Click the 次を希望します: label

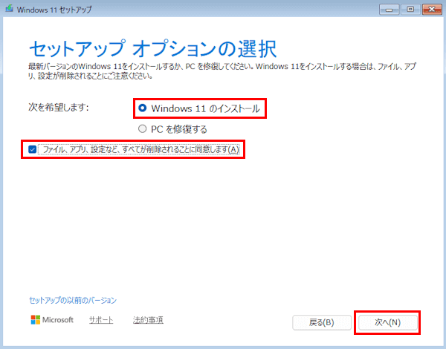coord(59,108)
